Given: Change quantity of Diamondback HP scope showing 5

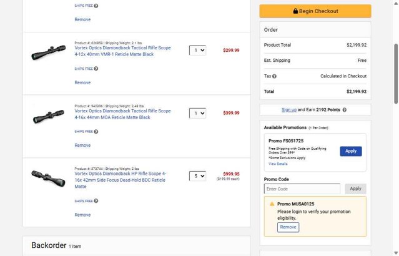Looking at the screenshot, I should (197, 176).
